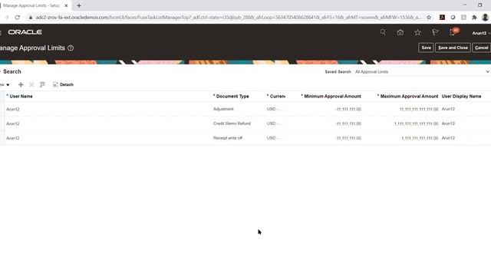Click the site lock icon in address bar
This screenshot has height=276, width=491.
(x=31, y=18)
